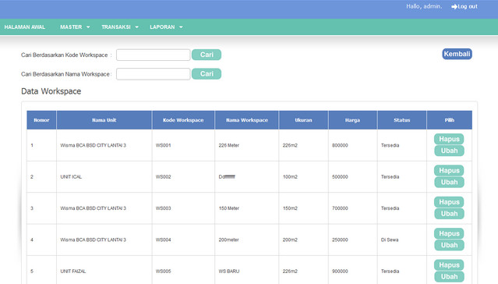This screenshot has width=498, height=284.
Task: Click the price 900000 cell
Action: 352,270
